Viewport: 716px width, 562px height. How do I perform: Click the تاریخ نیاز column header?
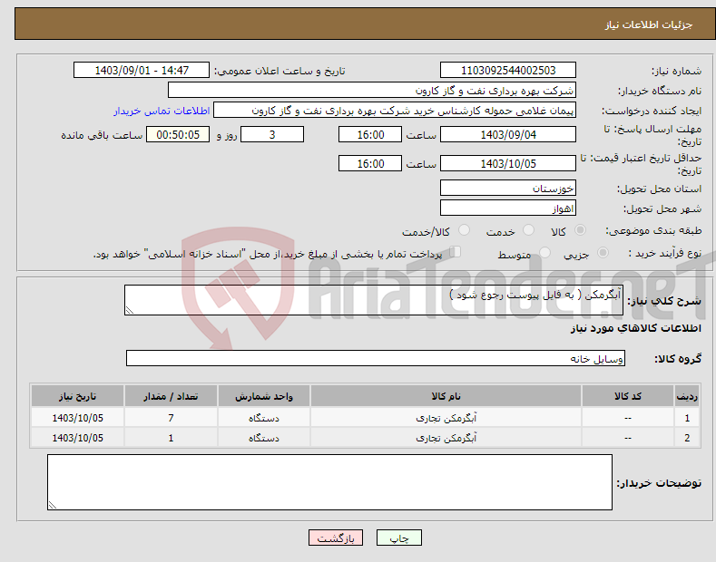point(77,396)
